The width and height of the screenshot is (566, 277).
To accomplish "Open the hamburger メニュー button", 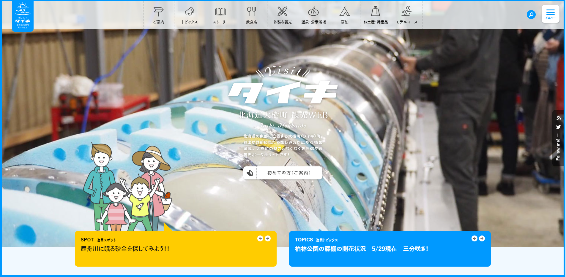I will [550, 14].
